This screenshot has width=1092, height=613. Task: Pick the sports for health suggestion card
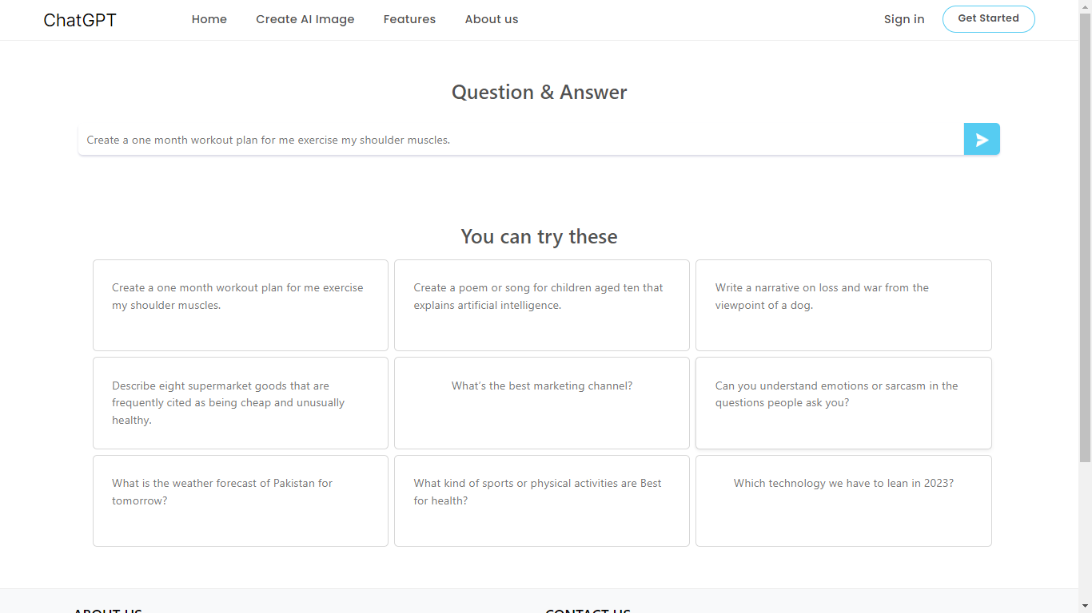(x=541, y=500)
